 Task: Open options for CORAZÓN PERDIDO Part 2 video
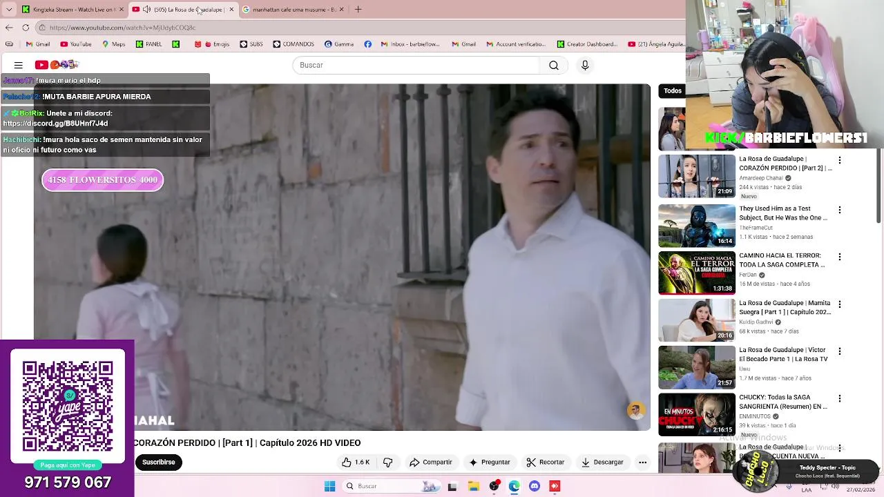(840, 160)
